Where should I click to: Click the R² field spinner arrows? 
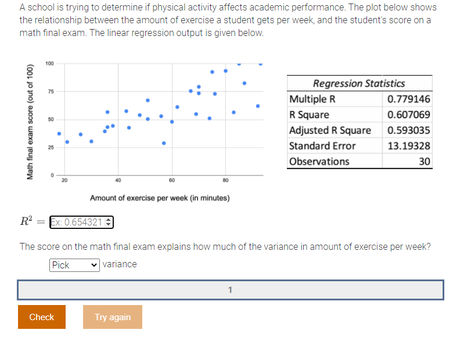pyautogui.click(x=109, y=222)
